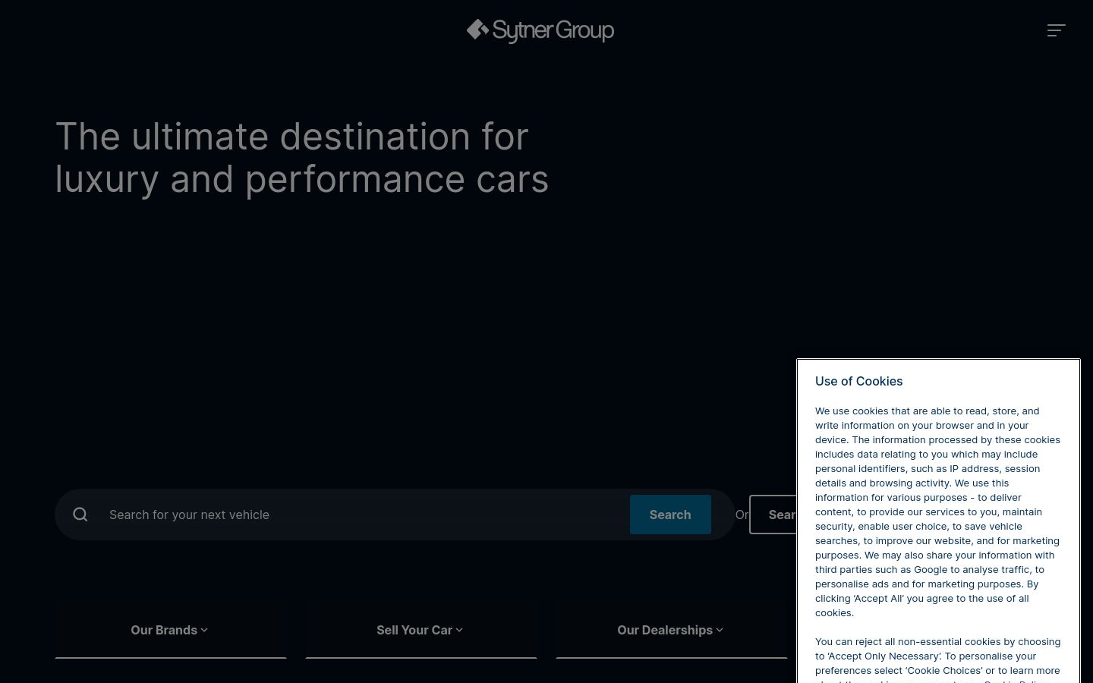Expand the Sell Your Car dropdown
Image resolution: width=1093 pixels, height=683 pixels.
tap(421, 630)
